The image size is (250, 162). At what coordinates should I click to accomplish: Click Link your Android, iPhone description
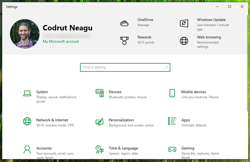click(x=200, y=97)
